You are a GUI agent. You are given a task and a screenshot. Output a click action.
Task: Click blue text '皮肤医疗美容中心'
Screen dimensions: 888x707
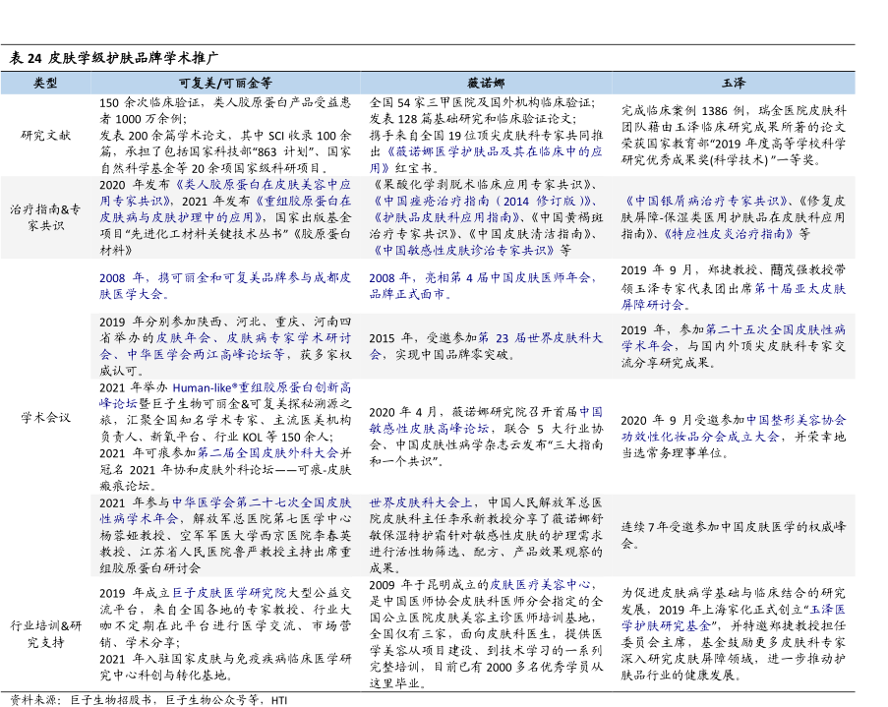pyautogui.click(x=540, y=585)
